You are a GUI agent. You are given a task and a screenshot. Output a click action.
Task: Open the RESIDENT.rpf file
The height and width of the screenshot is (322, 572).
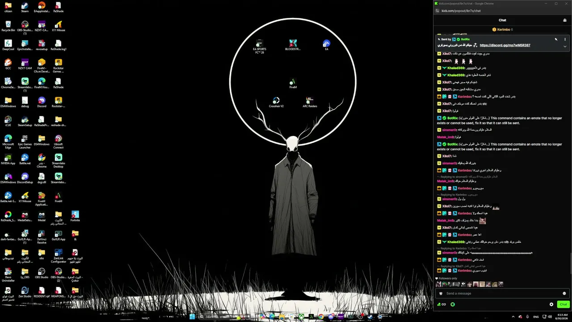coord(42,292)
